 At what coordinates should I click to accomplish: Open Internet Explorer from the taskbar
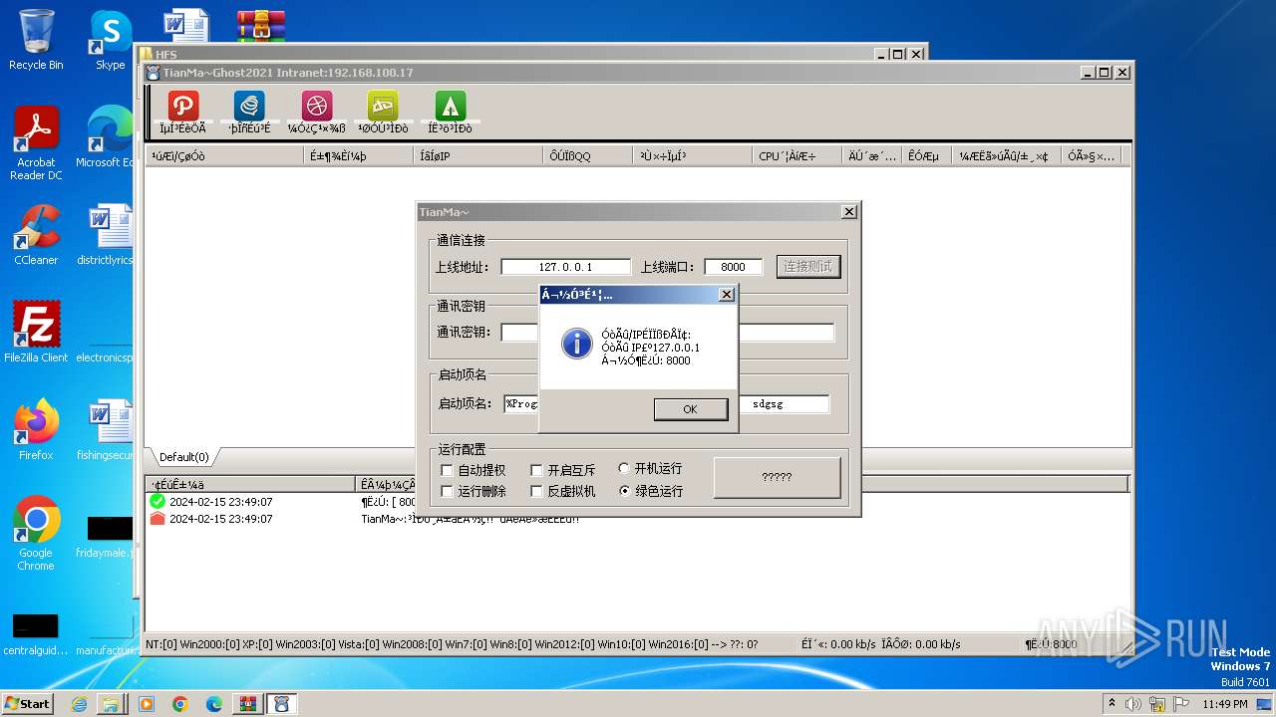(79, 704)
